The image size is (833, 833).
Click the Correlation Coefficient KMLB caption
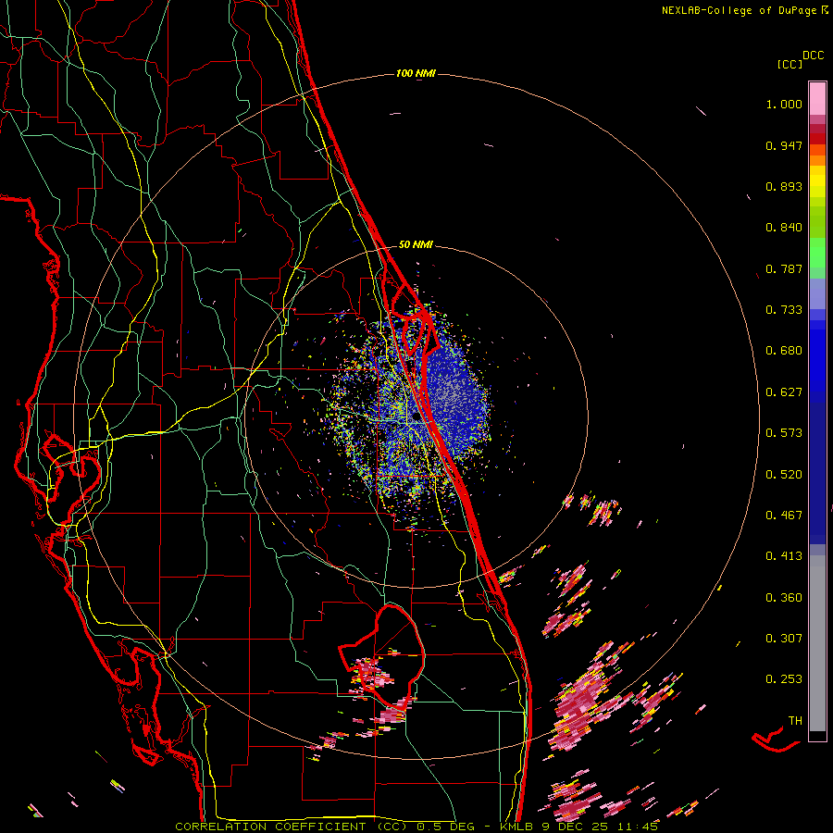point(416,827)
